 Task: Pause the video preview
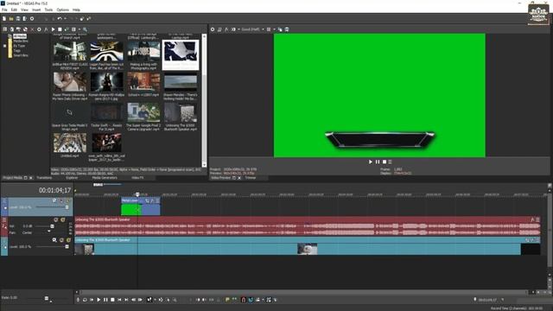[x=378, y=162]
